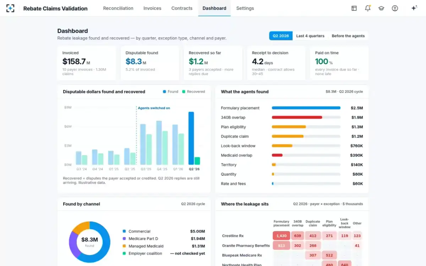Click the Agents switched on marker label

pyautogui.click(x=154, y=108)
